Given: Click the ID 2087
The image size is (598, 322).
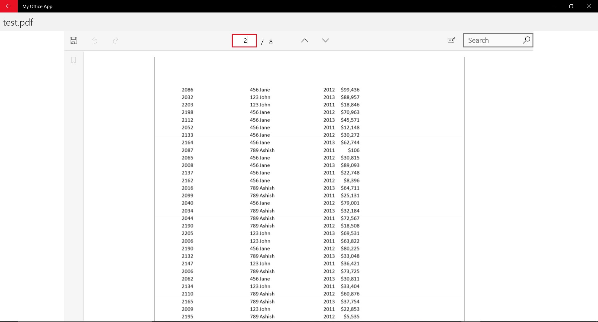Looking at the screenshot, I should tap(187, 150).
